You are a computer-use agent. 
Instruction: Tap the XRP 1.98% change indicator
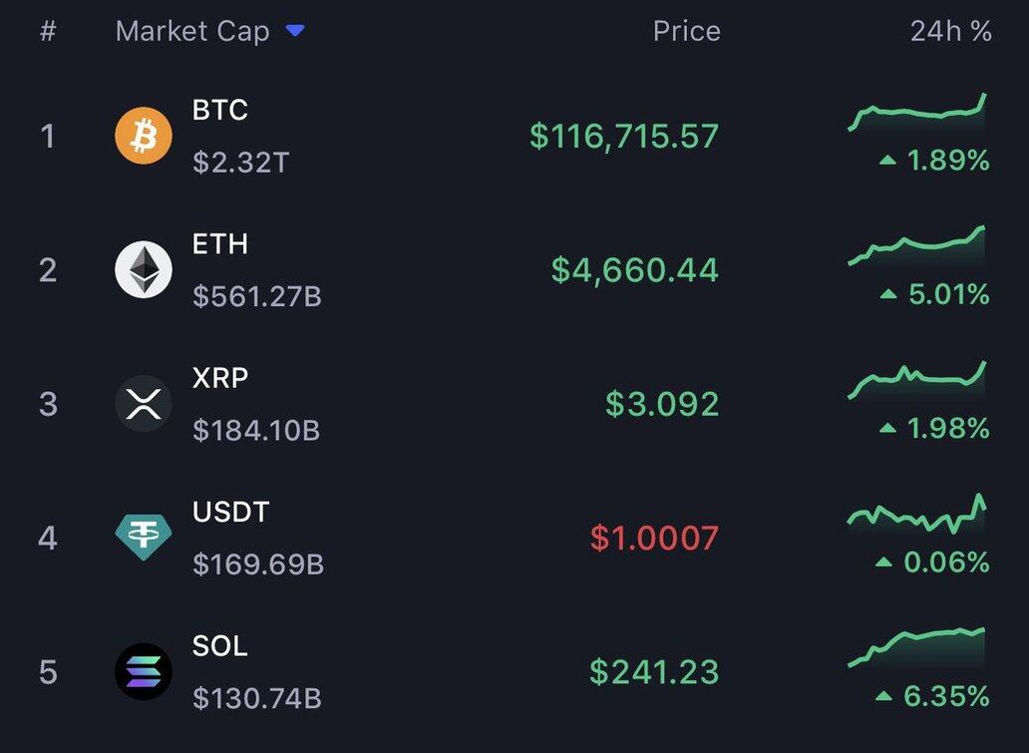coord(934,428)
